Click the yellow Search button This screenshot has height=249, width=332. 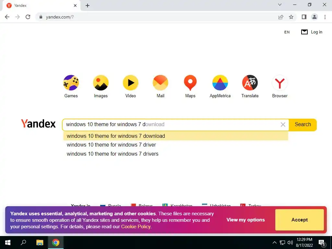click(x=303, y=124)
